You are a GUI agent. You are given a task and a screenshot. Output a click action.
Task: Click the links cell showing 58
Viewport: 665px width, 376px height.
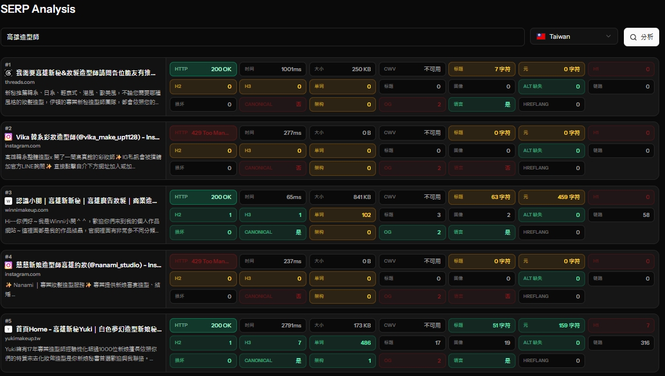[x=622, y=215]
